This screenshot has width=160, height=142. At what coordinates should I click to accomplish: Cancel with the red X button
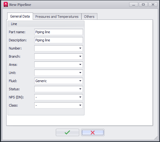click(x=93, y=132)
